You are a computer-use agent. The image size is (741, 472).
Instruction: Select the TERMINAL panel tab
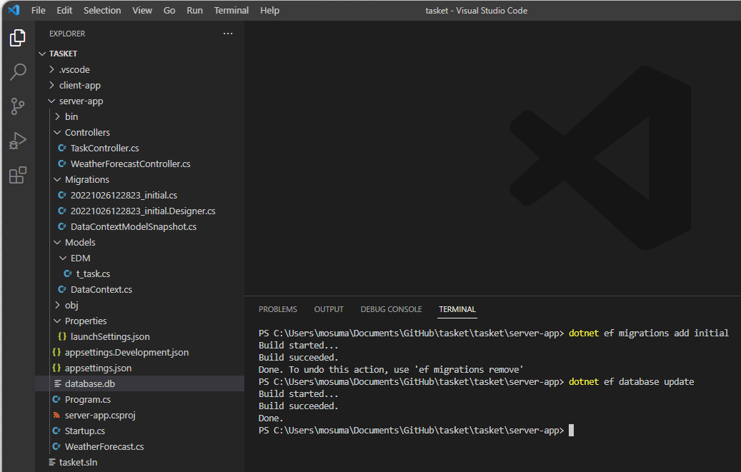pos(457,309)
